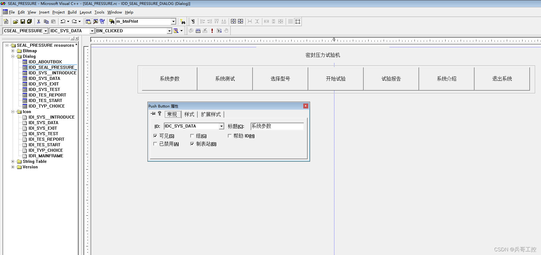Image resolution: width=541 pixels, height=255 pixels.
Task: Toggle the 帮助 ID(H) checkbox
Action: pyautogui.click(x=229, y=136)
